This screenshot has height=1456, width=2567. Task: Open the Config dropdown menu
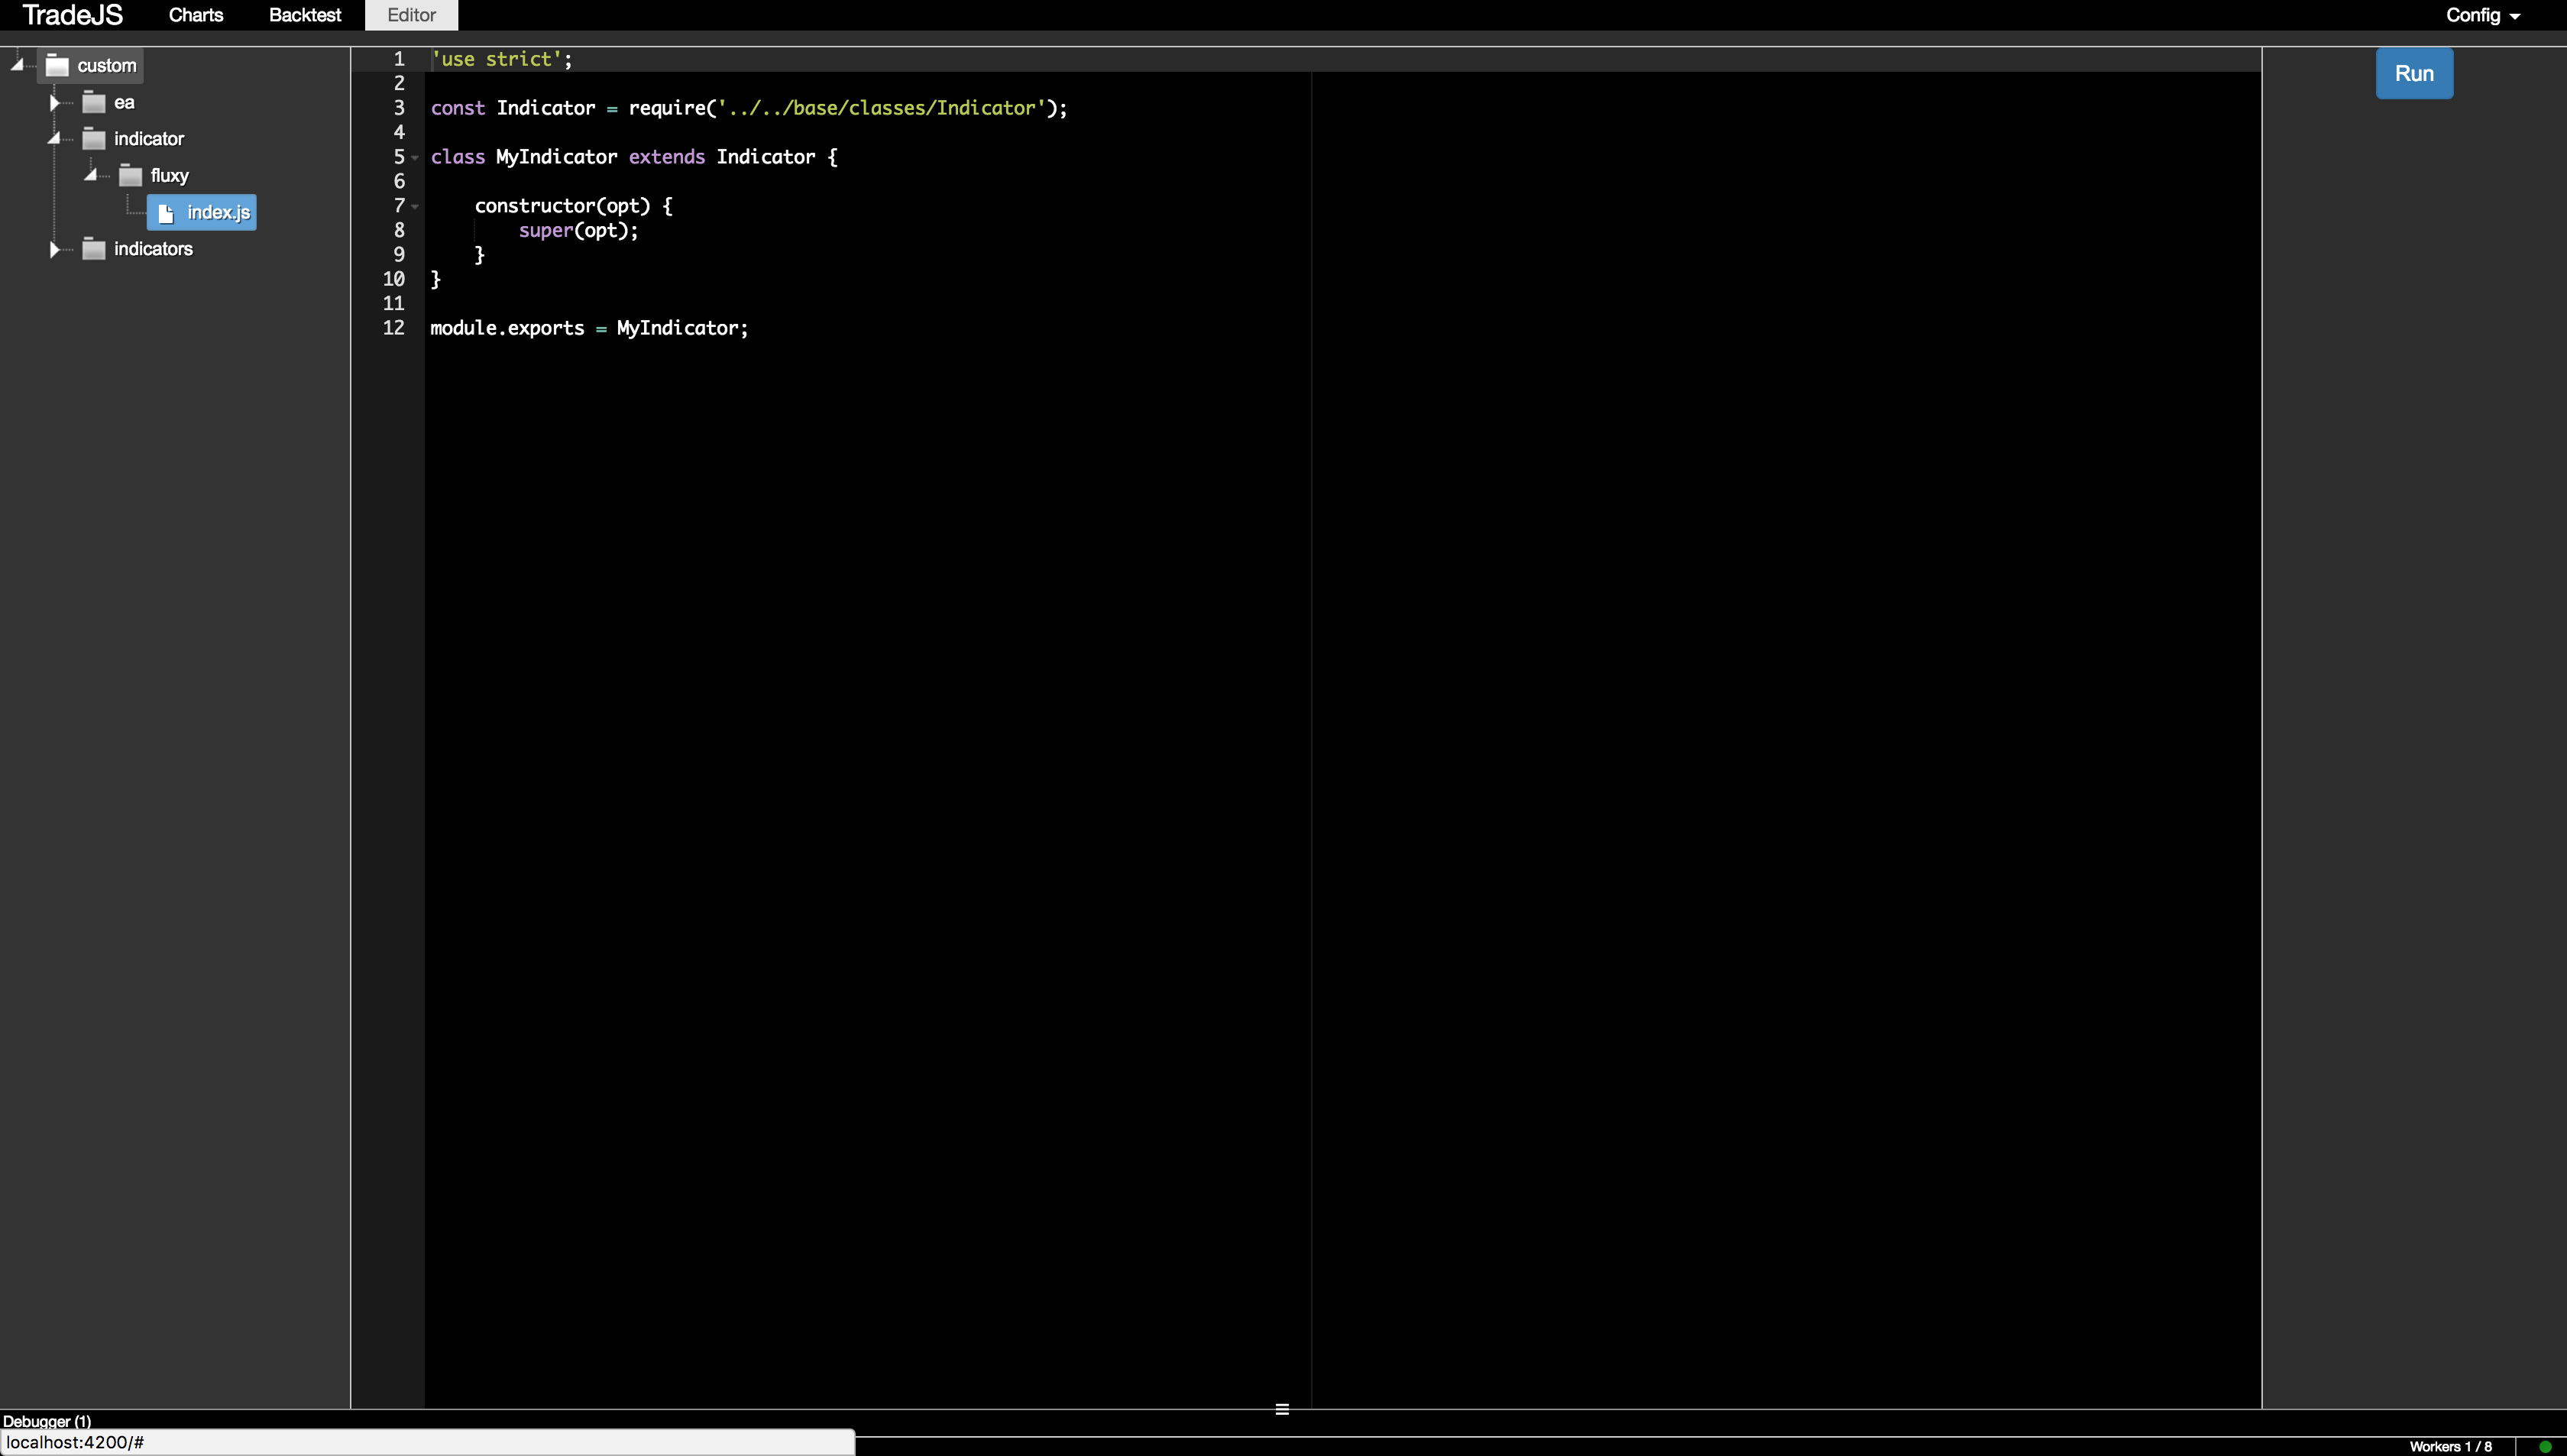[x=2483, y=15]
